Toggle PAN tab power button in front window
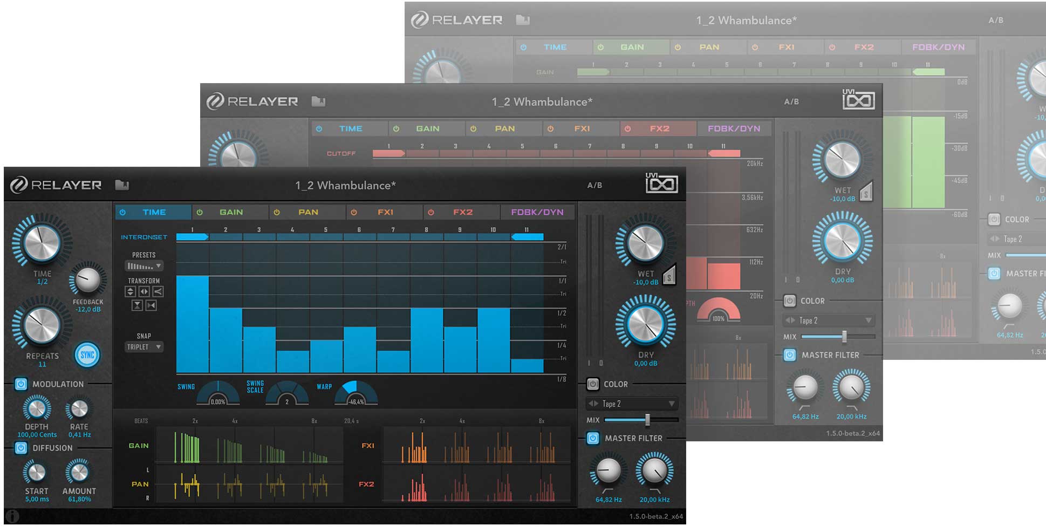This screenshot has width=1046, height=532. [x=277, y=212]
